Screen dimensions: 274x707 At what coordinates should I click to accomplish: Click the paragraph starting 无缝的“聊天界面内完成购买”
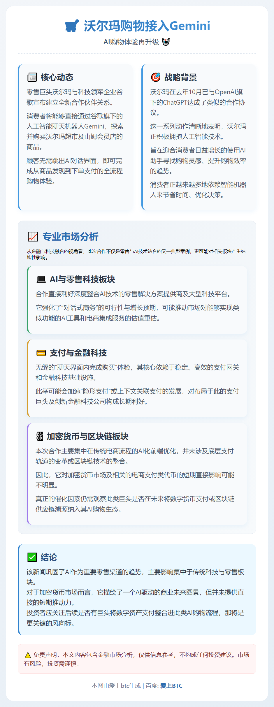pyautogui.click(x=137, y=372)
